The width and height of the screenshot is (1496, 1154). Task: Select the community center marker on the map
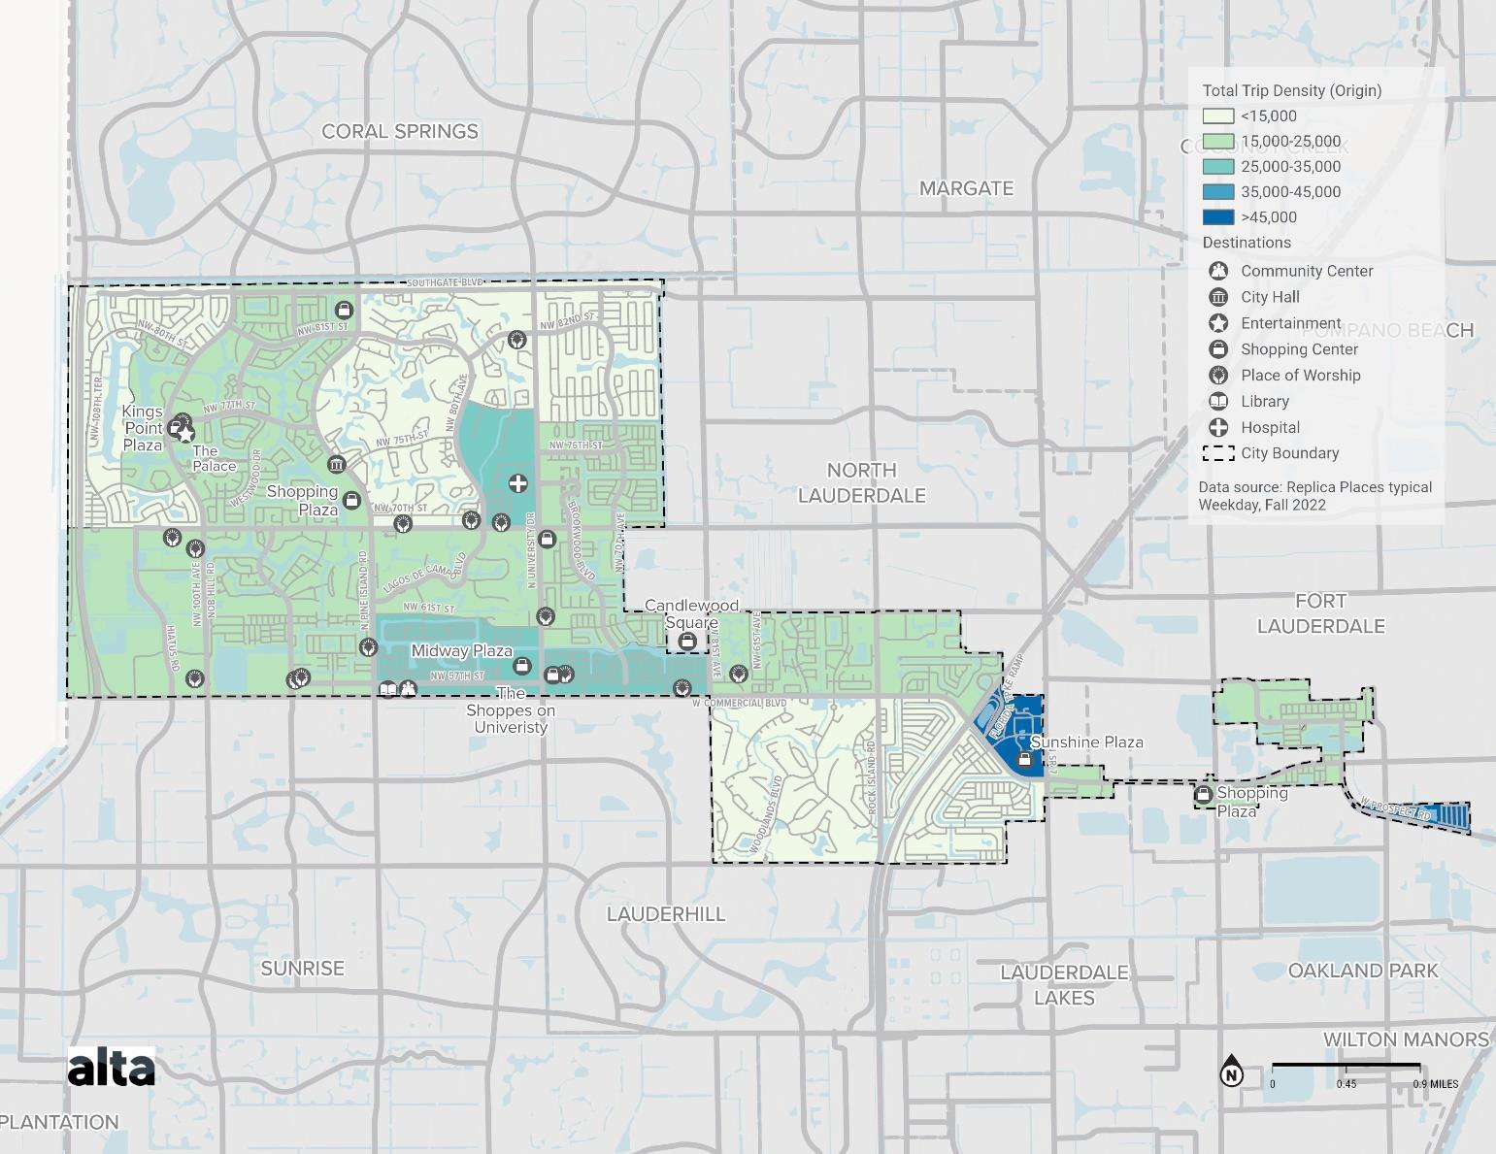tap(408, 689)
